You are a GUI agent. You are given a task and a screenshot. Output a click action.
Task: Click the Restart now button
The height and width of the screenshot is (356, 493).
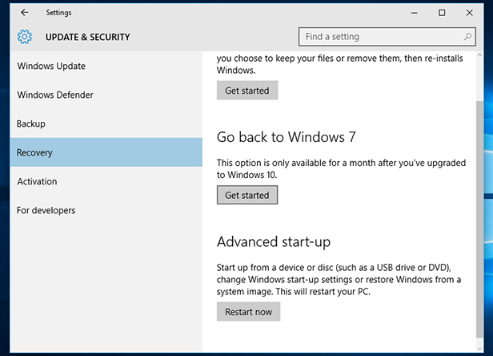[x=248, y=312]
